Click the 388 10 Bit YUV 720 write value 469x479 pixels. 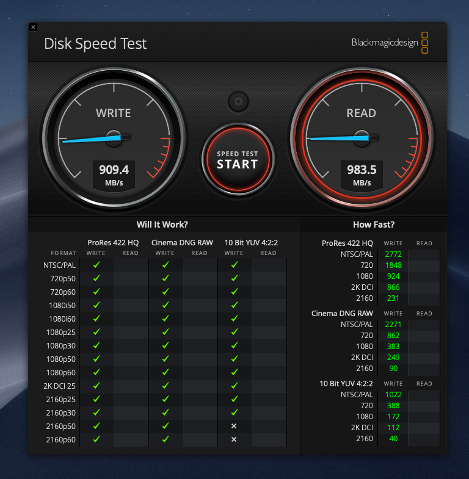click(x=393, y=406)
